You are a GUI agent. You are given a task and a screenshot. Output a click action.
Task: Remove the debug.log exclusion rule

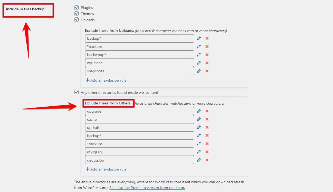[x=207, y=160]
